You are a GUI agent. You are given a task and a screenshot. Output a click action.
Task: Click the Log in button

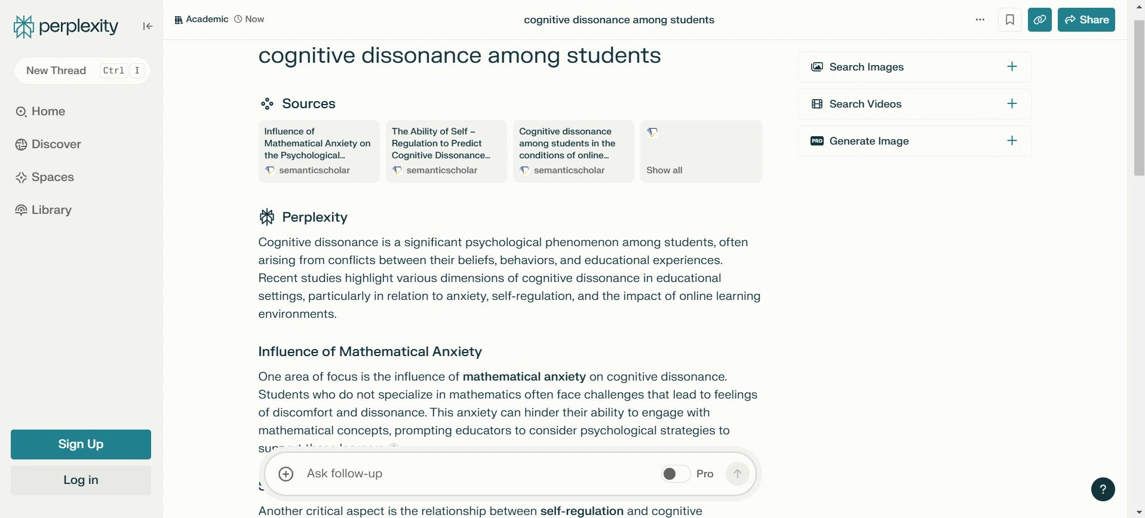(x=81, y=480)
